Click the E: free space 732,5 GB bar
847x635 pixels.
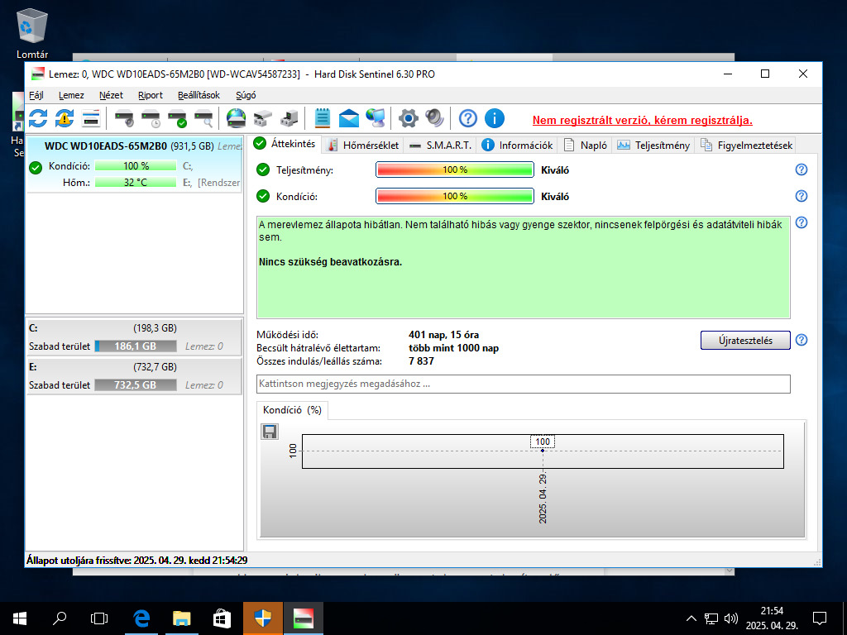(136, 385)
